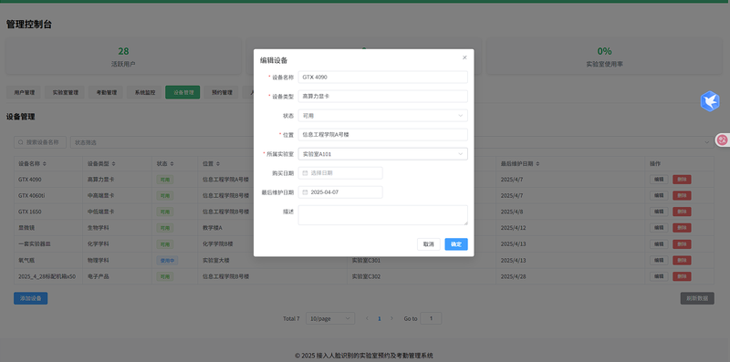Image resolution: width=730 pixels, height=362 pixels.
Task: Click the 设备名称 input with GTX 4090
Action: 382,78
